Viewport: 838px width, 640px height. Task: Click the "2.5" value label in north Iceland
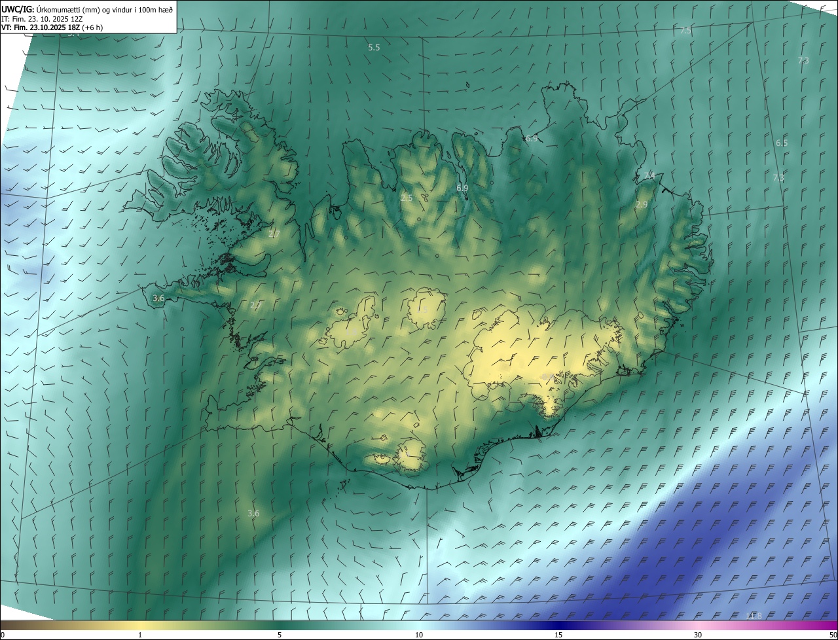(x=407, y=198)
